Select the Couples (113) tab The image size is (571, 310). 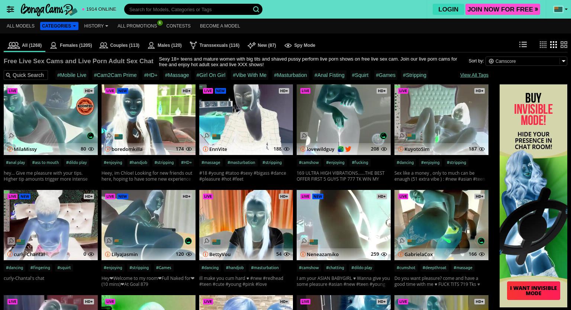pyautogui.click(x=119, y=45)
